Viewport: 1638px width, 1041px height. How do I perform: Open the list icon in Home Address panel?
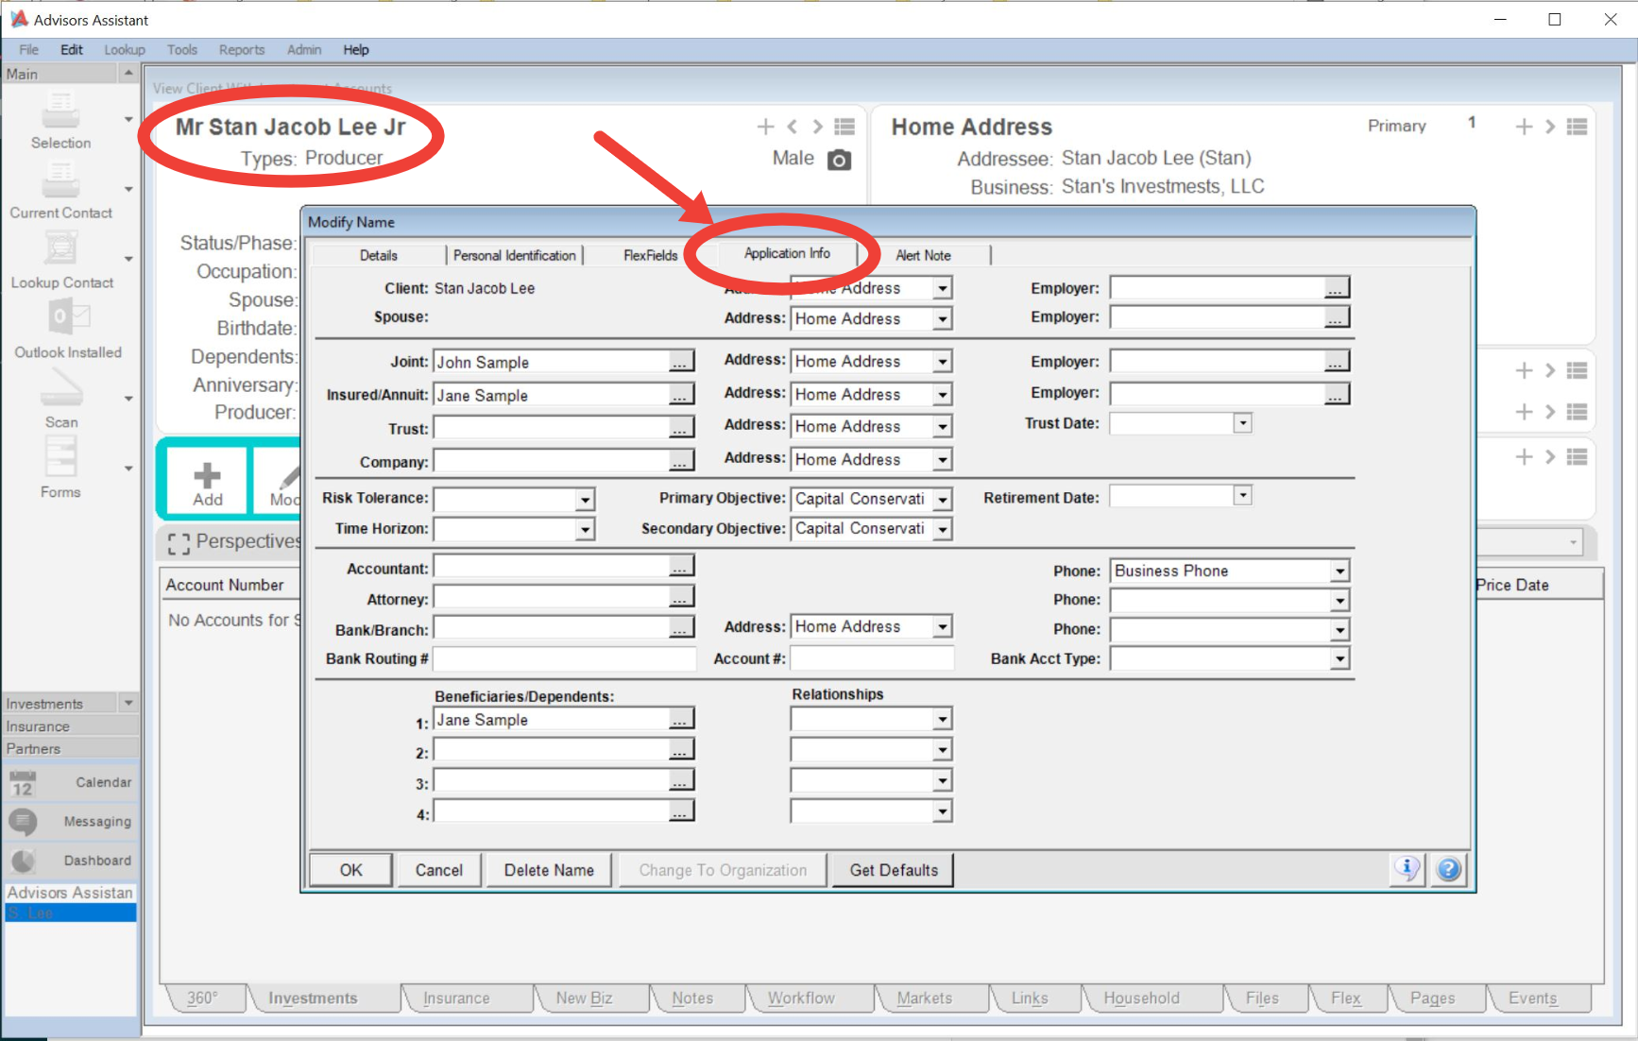(x=1577, y=127)
